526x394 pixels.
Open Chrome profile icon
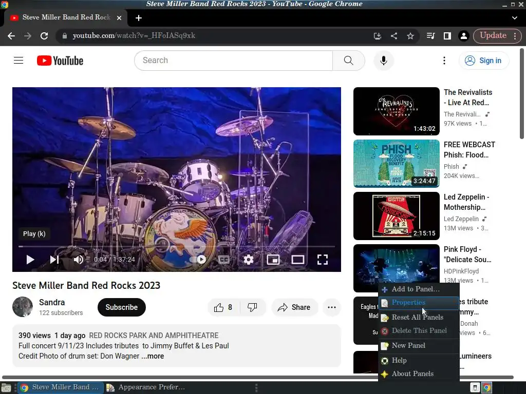click(464, 36)
